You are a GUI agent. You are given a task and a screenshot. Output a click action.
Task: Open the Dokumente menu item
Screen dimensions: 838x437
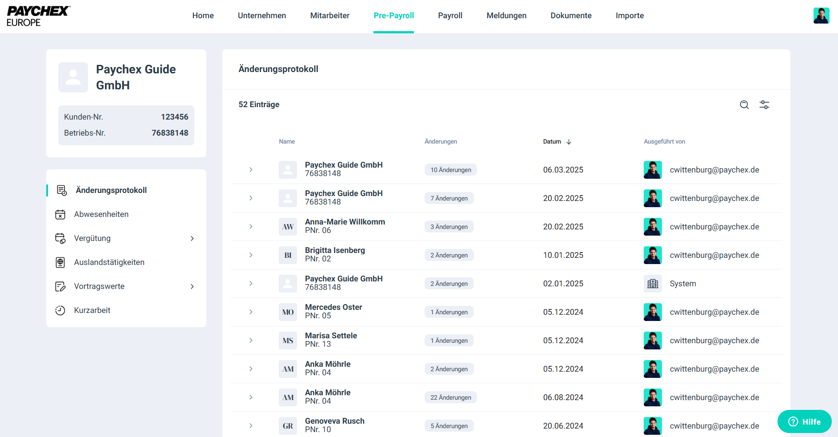click(571, 16)
